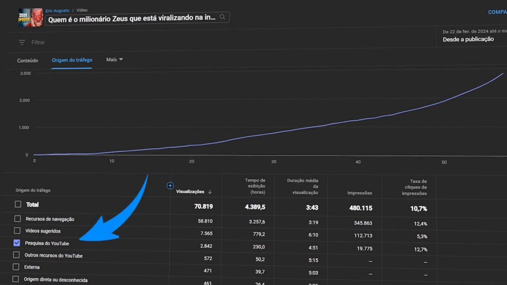Click the blue plus add-metric icon

tap(170, 186)
